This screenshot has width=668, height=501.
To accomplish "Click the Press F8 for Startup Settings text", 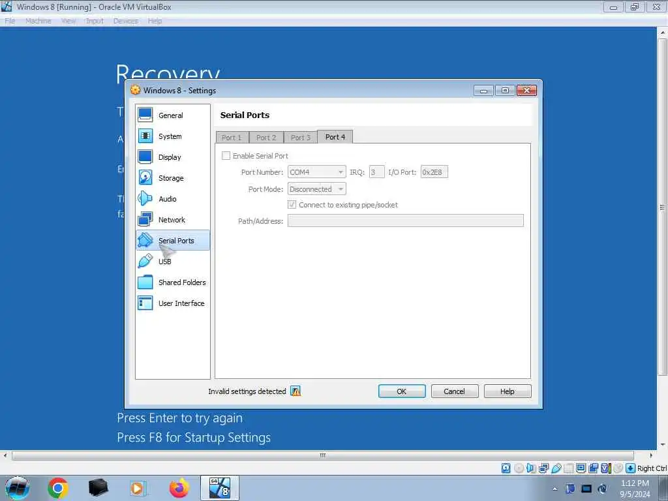I will [x=194, y=438].
